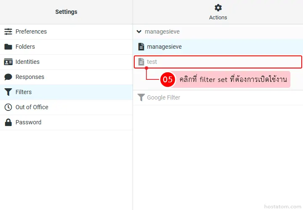Click the Out of Office clock icon
The image size is (303, 210).
(8, 107)
